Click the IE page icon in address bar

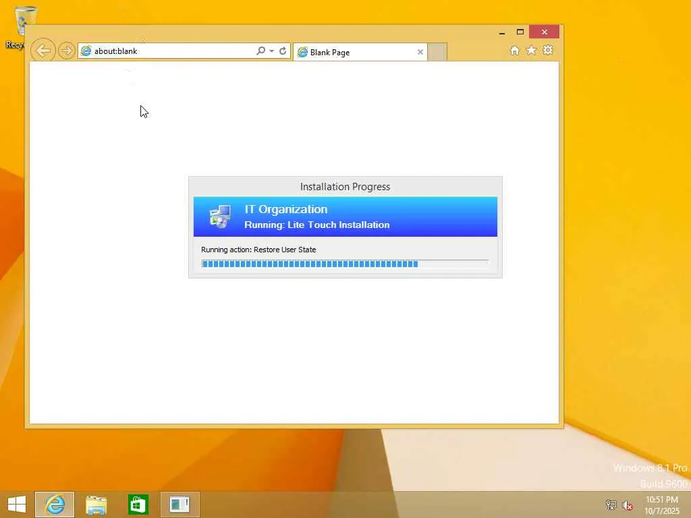[86, 51]
